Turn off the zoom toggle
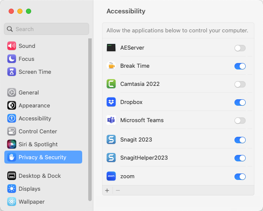The height and width of the screenshot is (211, 263). pyautogui.click(x=240, y=176)
